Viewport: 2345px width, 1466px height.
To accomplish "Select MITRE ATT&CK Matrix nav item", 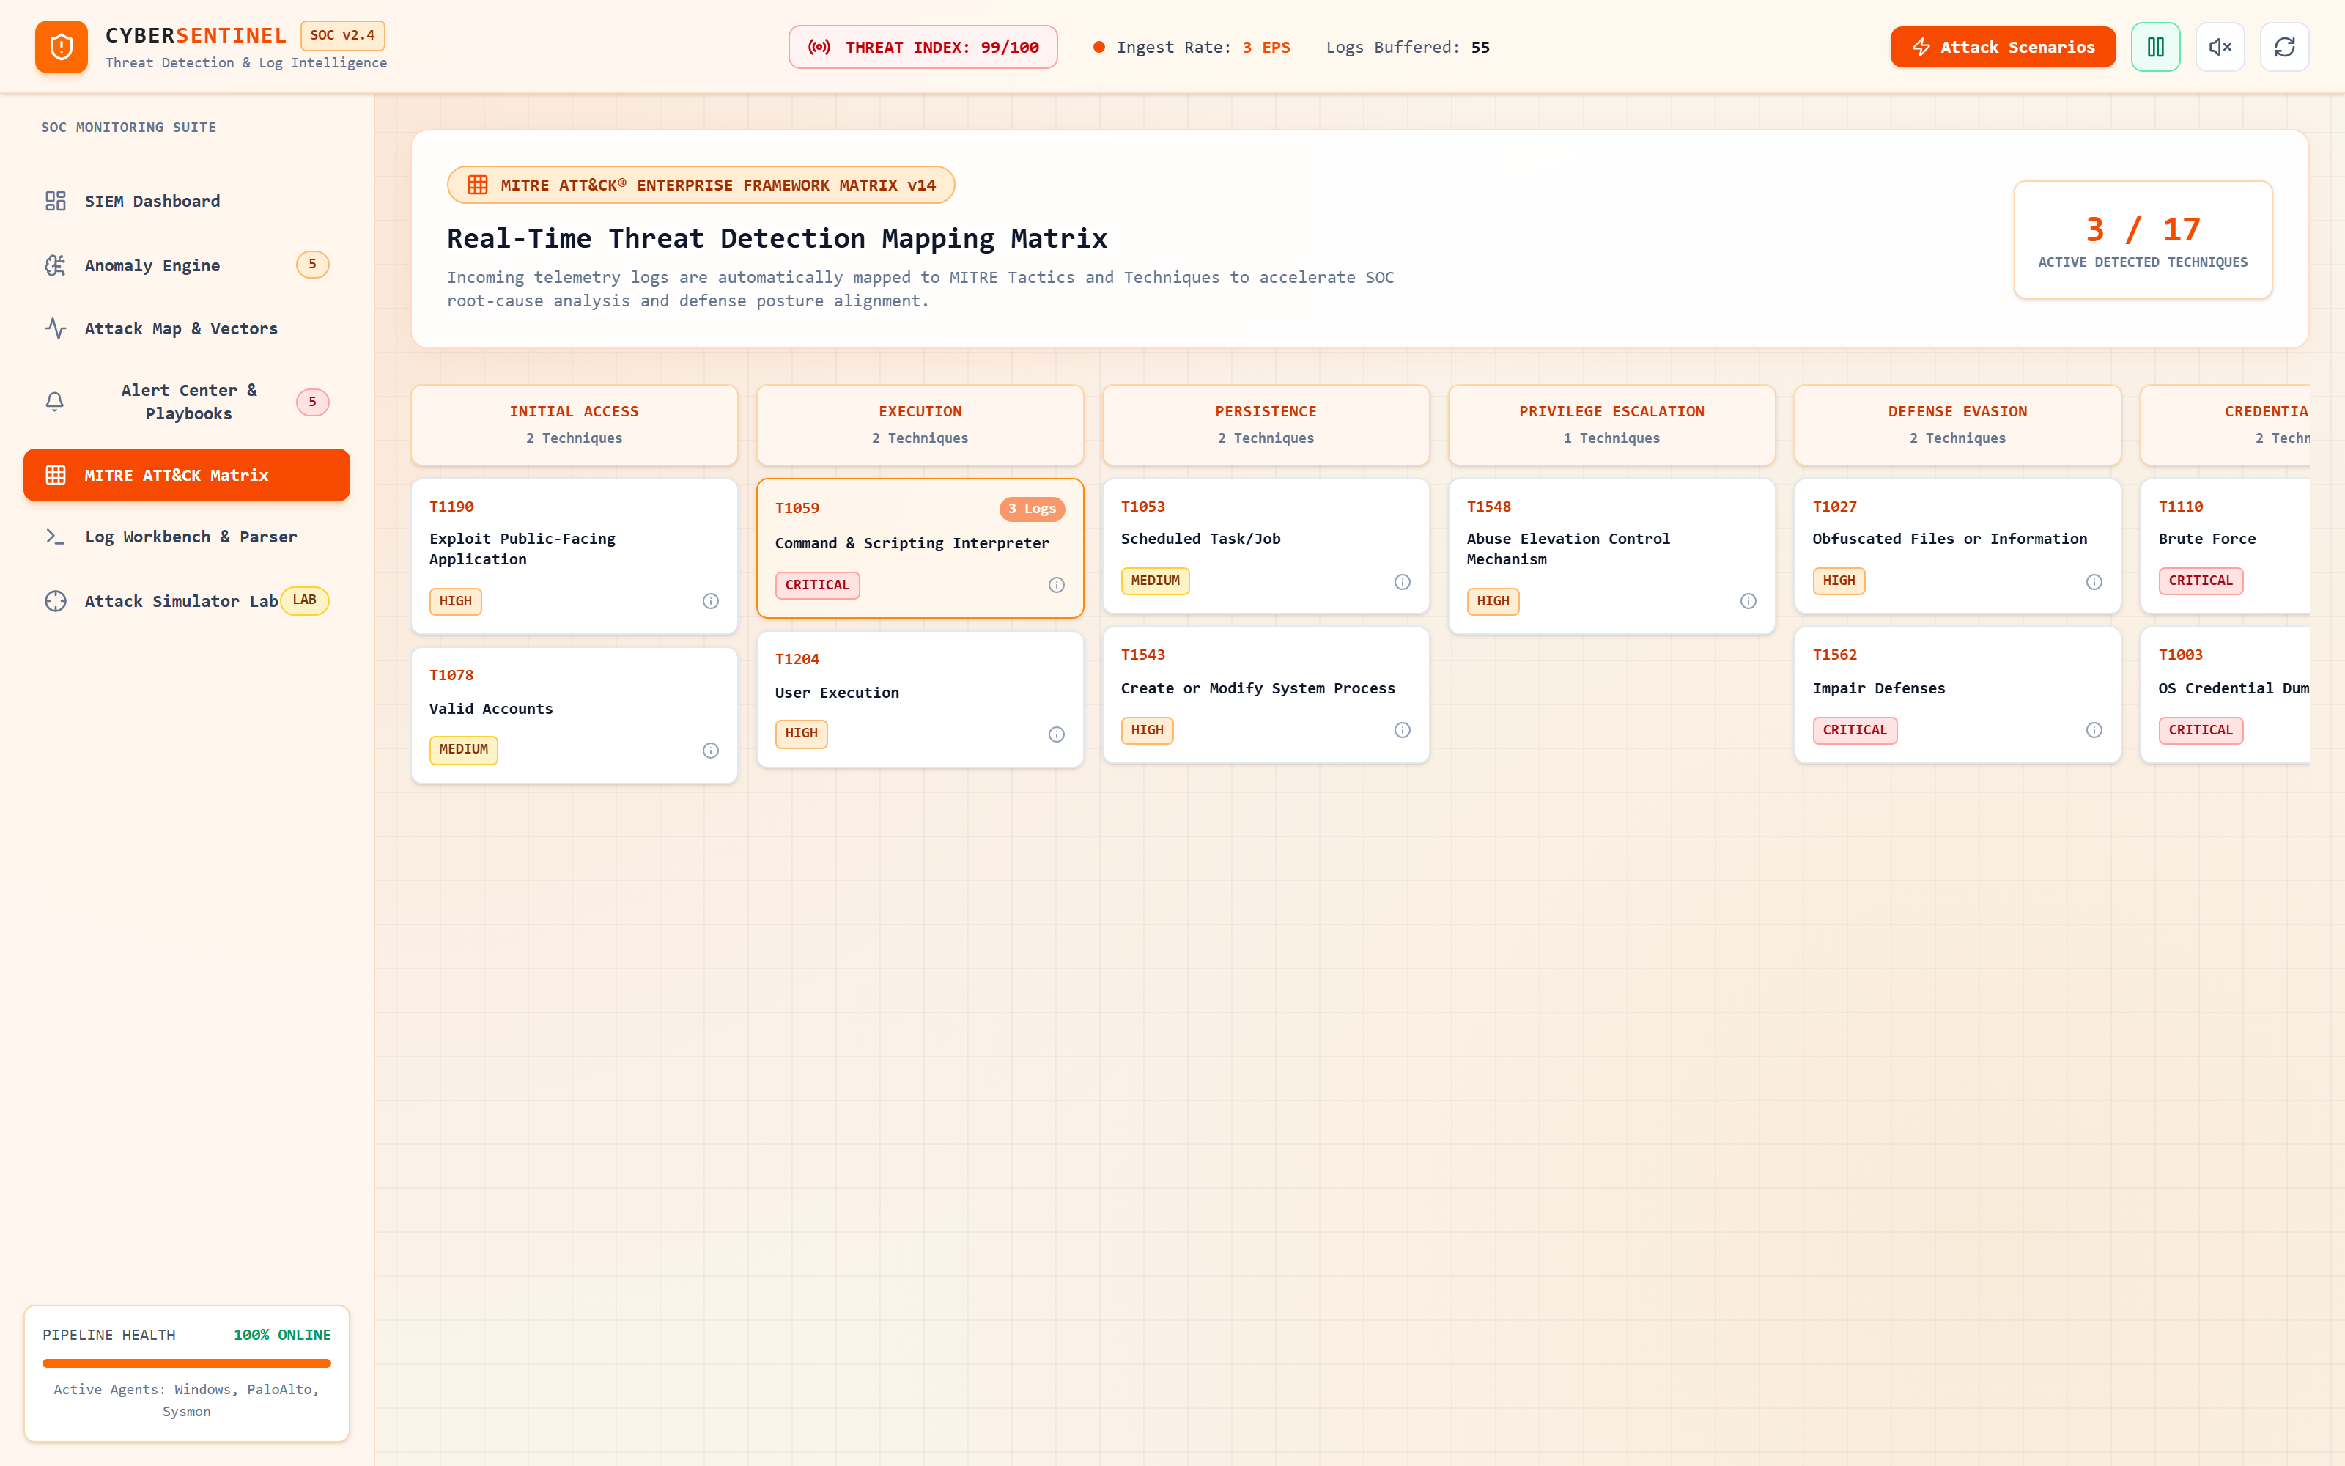I will pyautogui.click(x=186, y=475).
